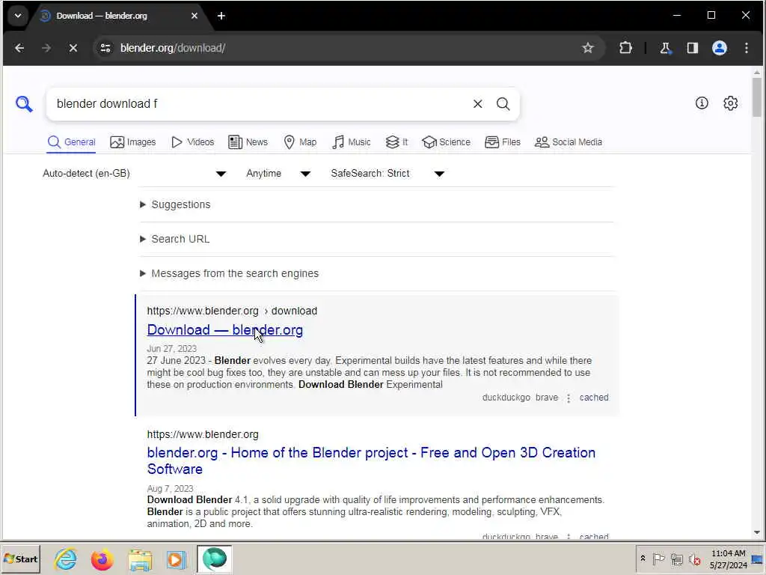Viewport: 766px width, 575px height.
Task: Expand Messages from the search engines
Action: (229, 273)
